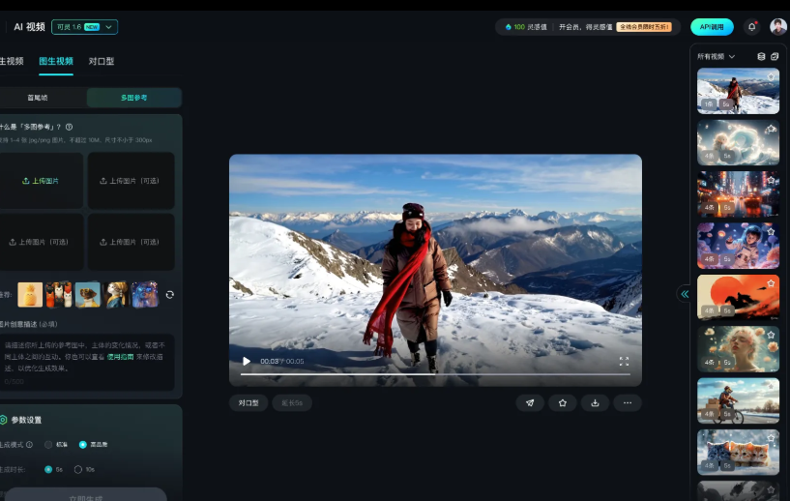Image resolution: width=790 pixels, height=501 pixels.
Task: Click the info icon beside 生成模式
Action: (x=29, y=445)
